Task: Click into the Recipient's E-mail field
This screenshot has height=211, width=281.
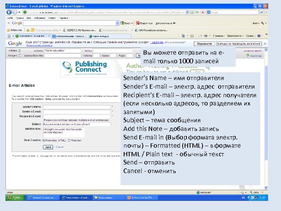Action: point(77,116)
